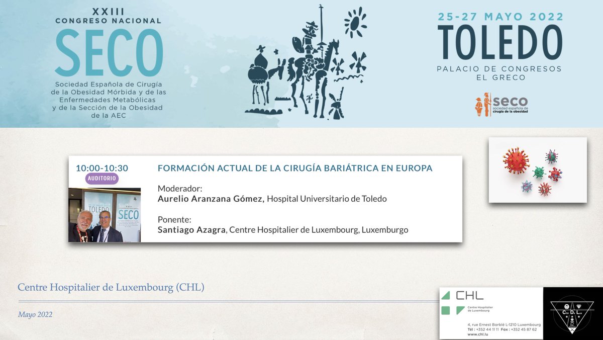Click the purple AUDITORIO badge
Image resolution: width=603 pixels, height=340 pixels.
point(102,178)
